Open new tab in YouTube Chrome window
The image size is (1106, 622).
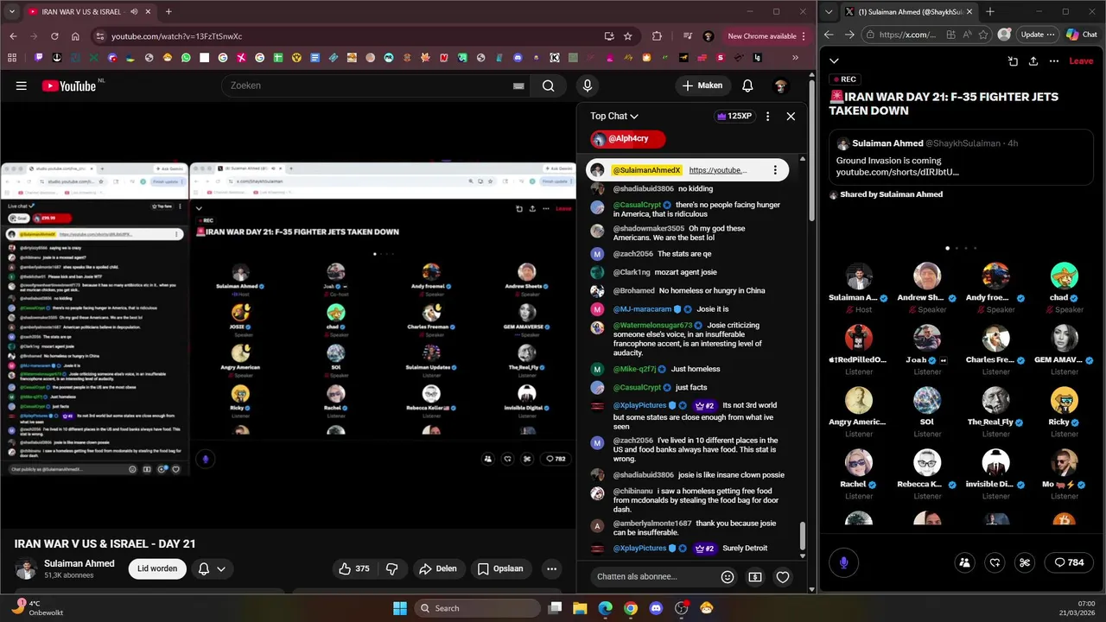pos(168,11)
